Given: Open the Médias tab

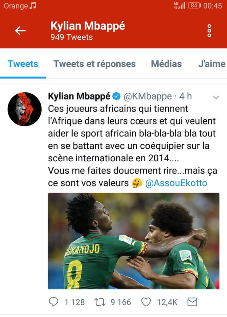Looking at the screenshot, I should tap(166, 64).
